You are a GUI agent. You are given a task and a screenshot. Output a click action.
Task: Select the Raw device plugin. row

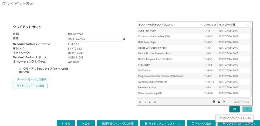click(x=193, y=87)
